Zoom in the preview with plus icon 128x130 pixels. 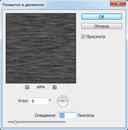[x=54, y=87]
